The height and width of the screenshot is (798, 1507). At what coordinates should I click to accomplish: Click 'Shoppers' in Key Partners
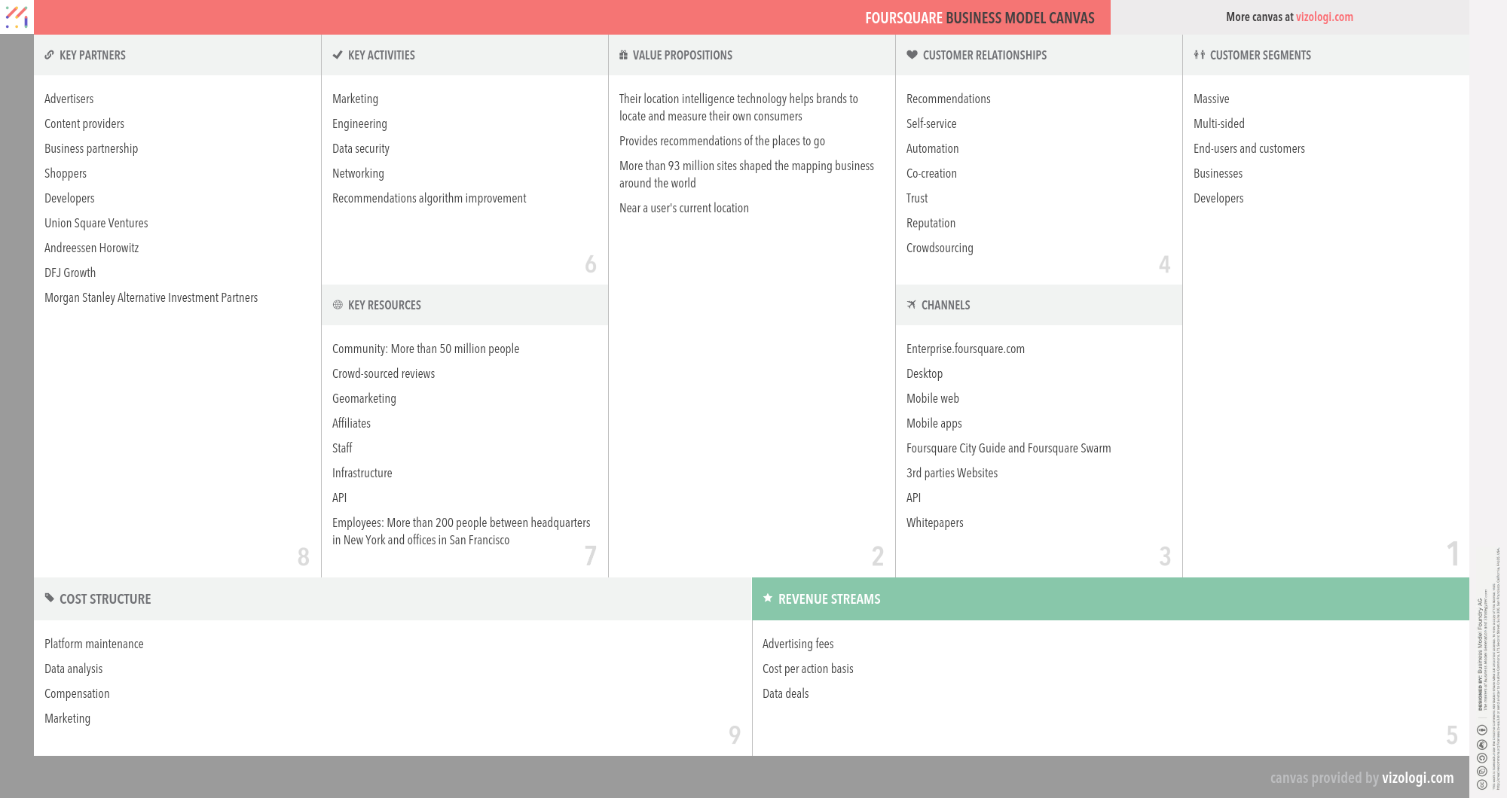coord(66,173)
